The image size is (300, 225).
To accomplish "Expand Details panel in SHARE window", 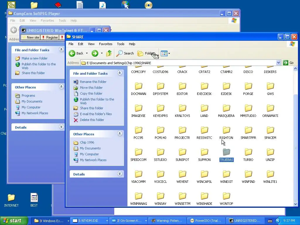I will (x=120, y=174).
